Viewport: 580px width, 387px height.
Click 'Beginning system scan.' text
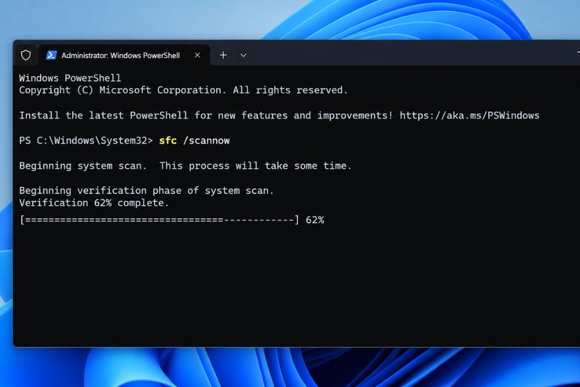pos(83,166)
